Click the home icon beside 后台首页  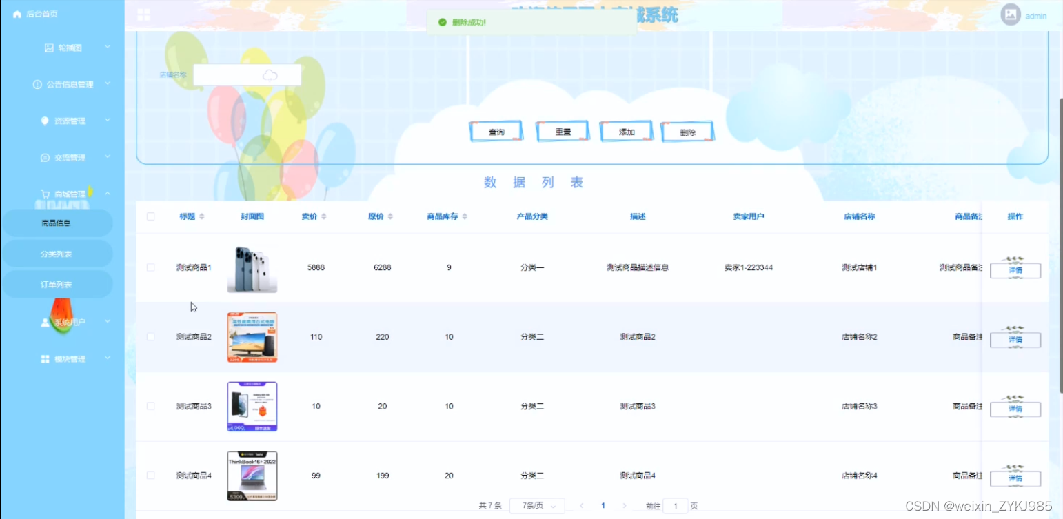click(x=17, y=13)
